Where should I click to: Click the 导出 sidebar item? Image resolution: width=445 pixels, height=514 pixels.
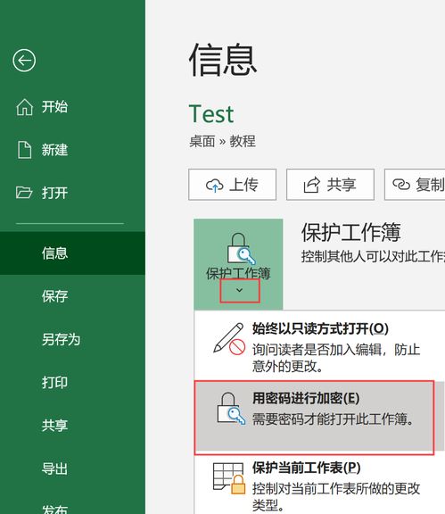click(x=72, y=468)
